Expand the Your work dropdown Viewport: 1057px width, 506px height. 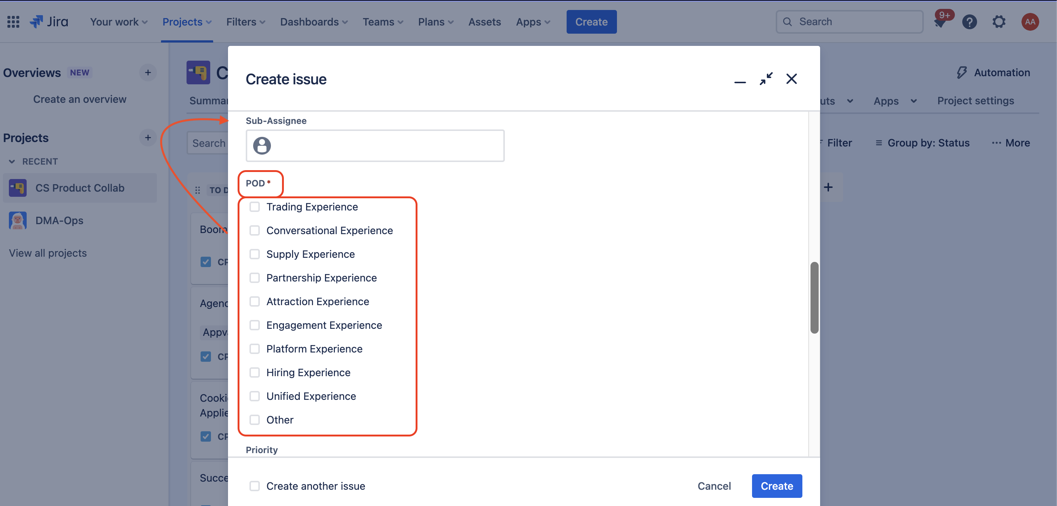(x=118, y=22)
